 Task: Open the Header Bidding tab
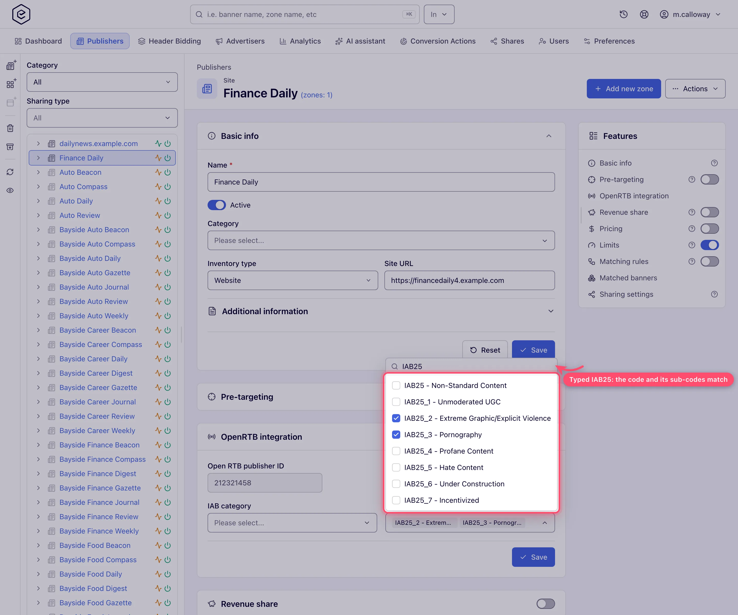[x=169, y=41]
